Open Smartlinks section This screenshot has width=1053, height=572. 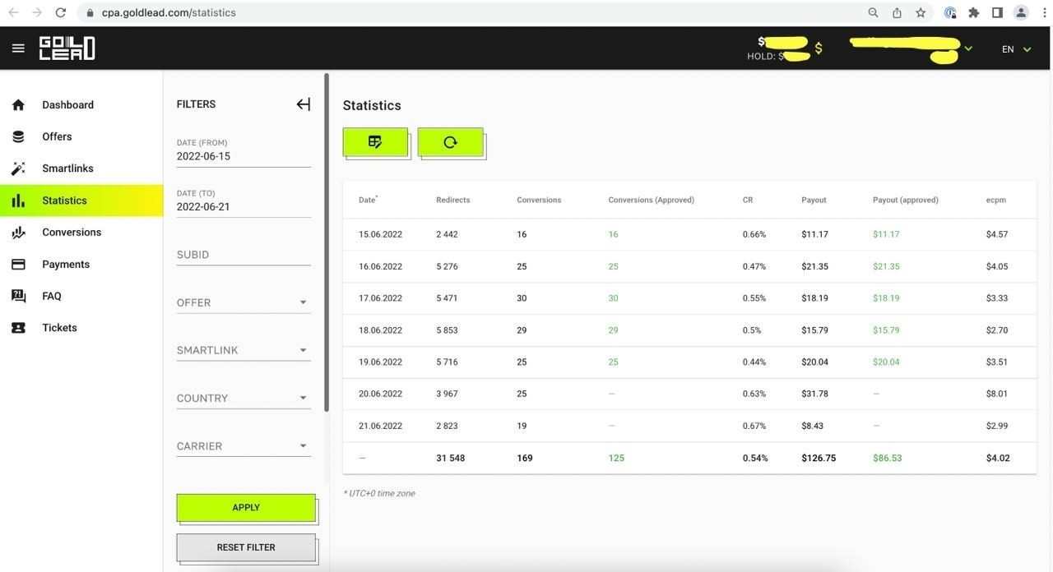67,168
